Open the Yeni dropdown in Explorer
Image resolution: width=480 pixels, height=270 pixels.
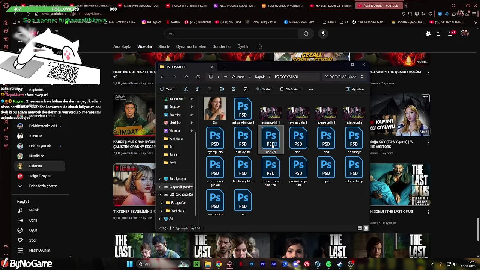point(167,89)
